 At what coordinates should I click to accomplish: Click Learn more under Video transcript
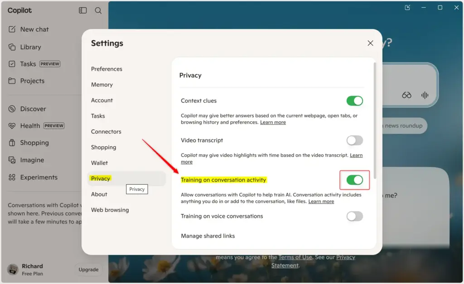tap(356, 155)
